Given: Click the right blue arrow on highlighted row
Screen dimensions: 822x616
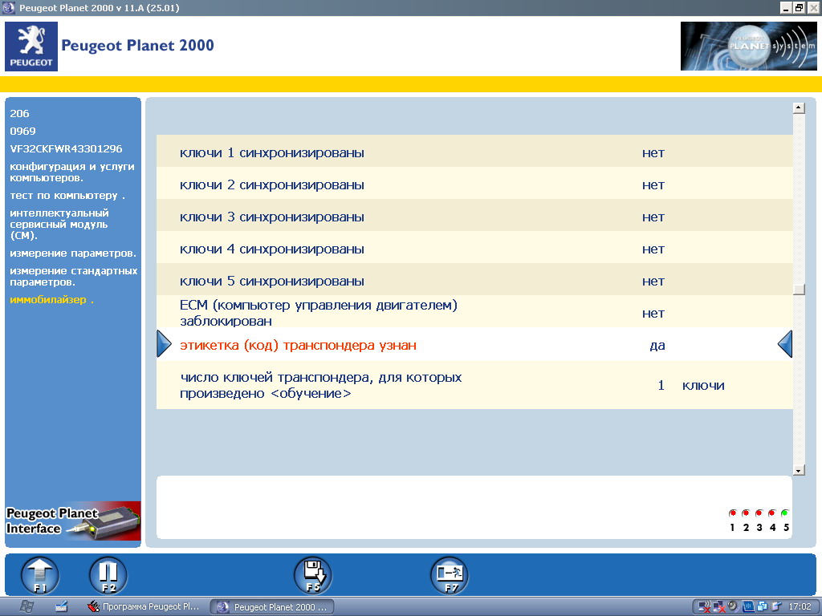Looking at the screenshot, I should click(x=785, y=344).
